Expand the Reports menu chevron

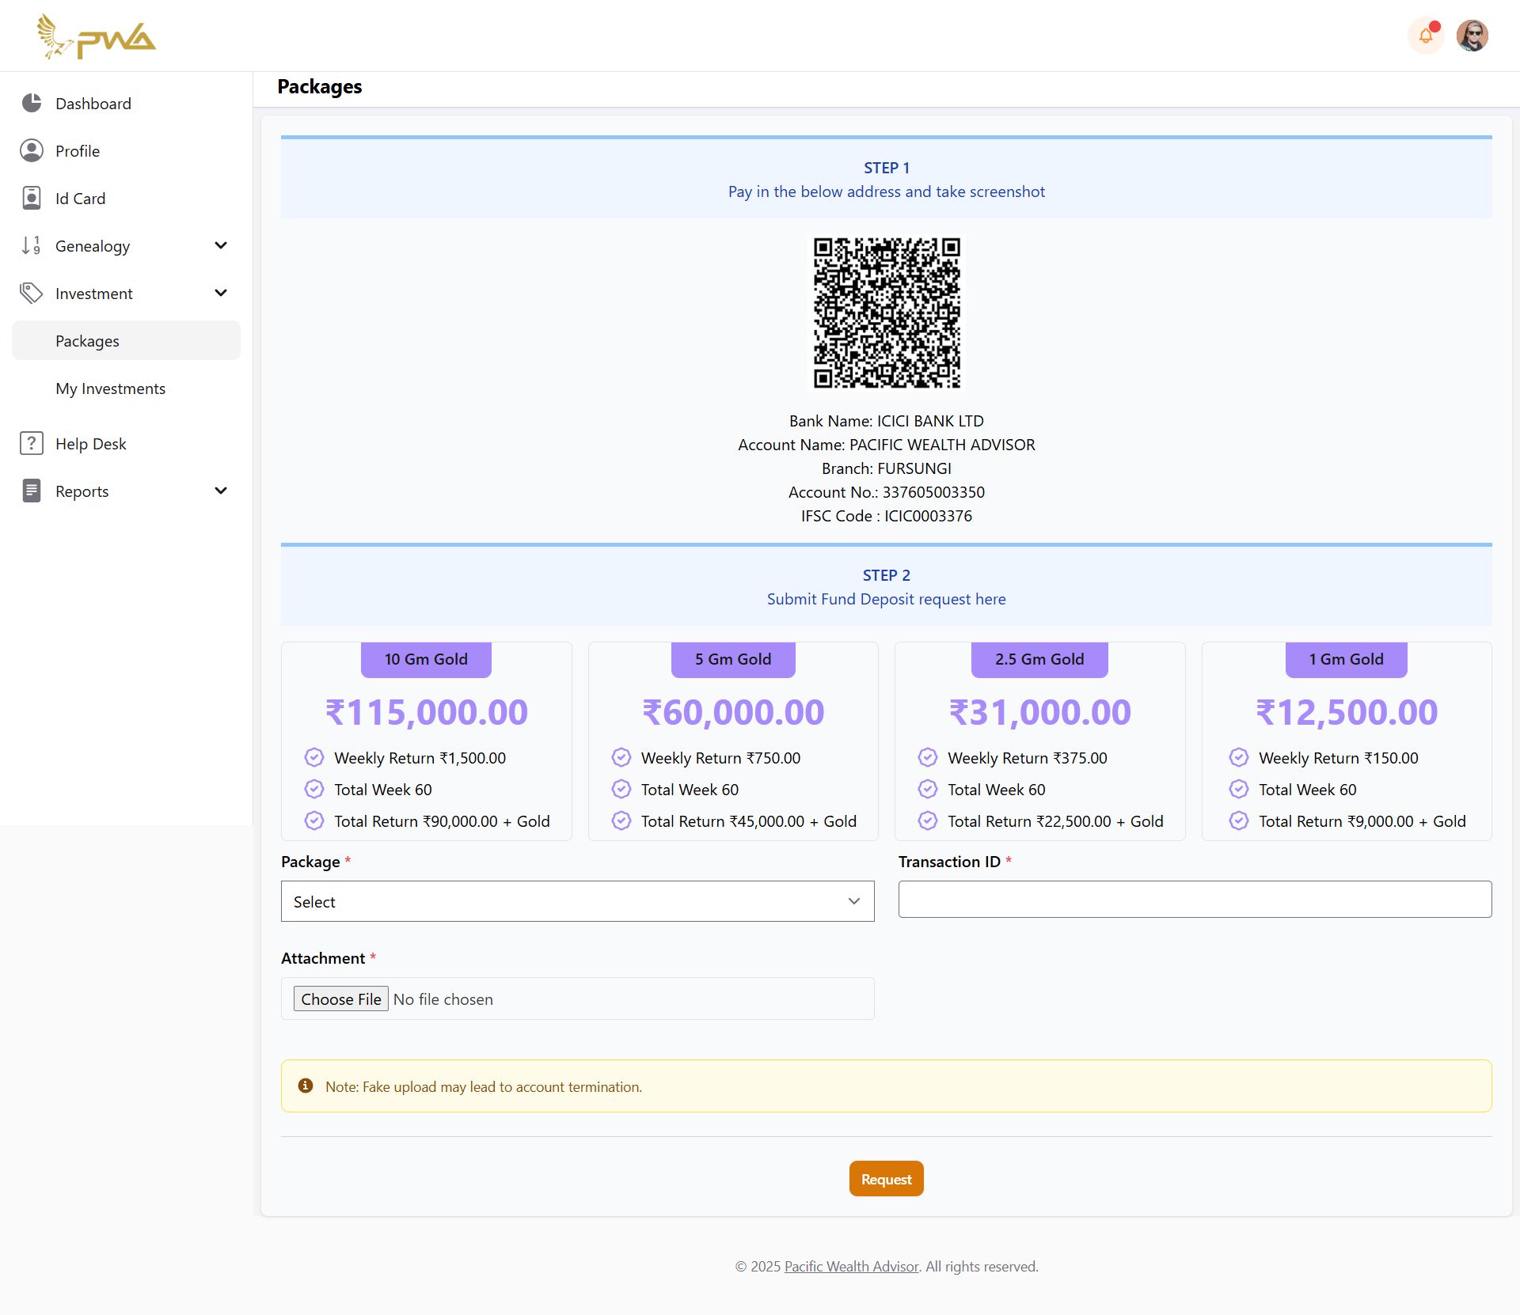click(221, 491)
